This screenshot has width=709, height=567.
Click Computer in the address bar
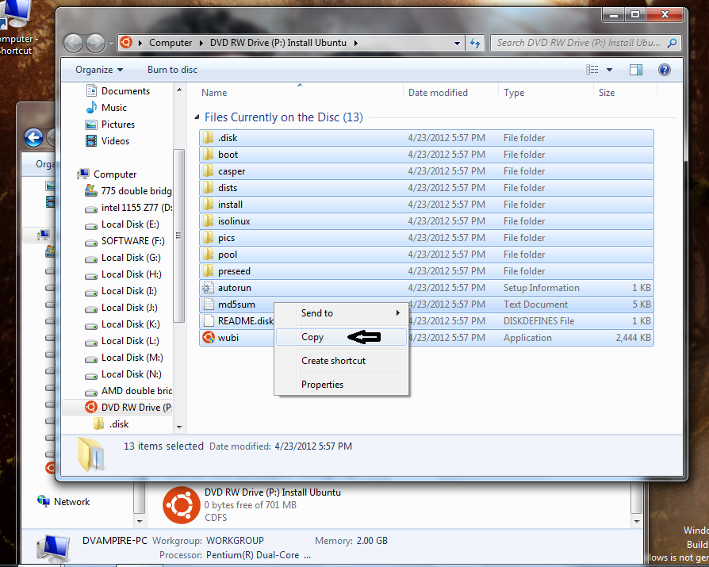point(171,43)
